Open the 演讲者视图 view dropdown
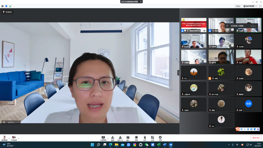 250,6
